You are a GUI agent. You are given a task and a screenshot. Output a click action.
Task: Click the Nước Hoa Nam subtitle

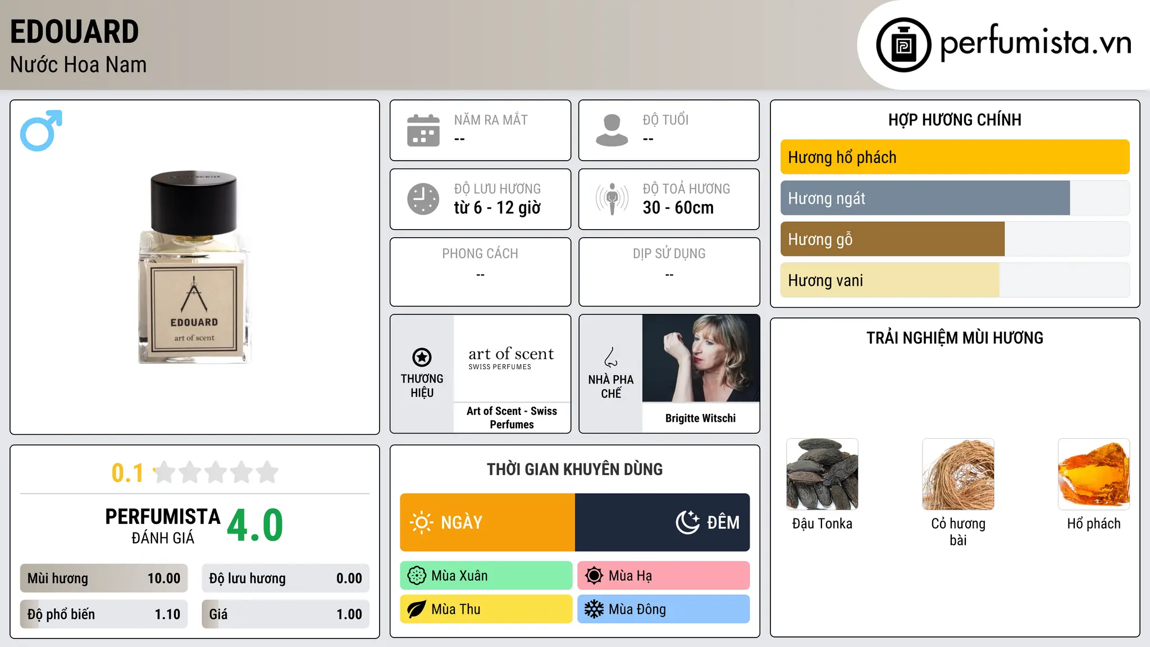tap(78, 65)
